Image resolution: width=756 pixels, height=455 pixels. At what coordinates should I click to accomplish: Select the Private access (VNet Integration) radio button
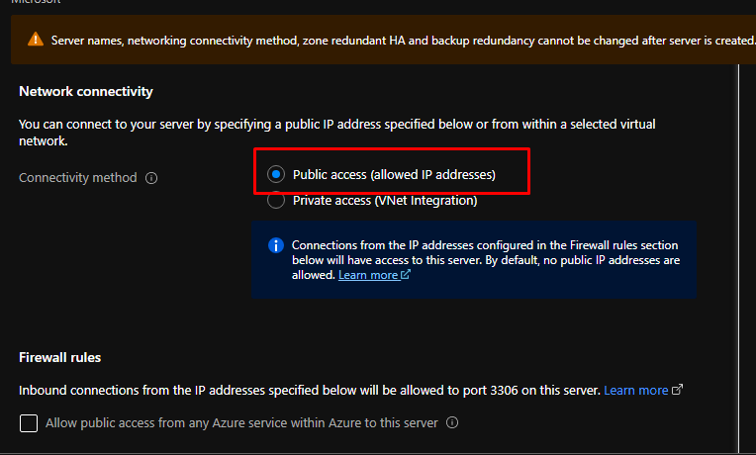pos(276,201)
